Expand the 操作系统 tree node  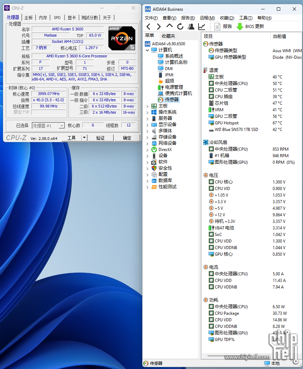pos(148,113)
